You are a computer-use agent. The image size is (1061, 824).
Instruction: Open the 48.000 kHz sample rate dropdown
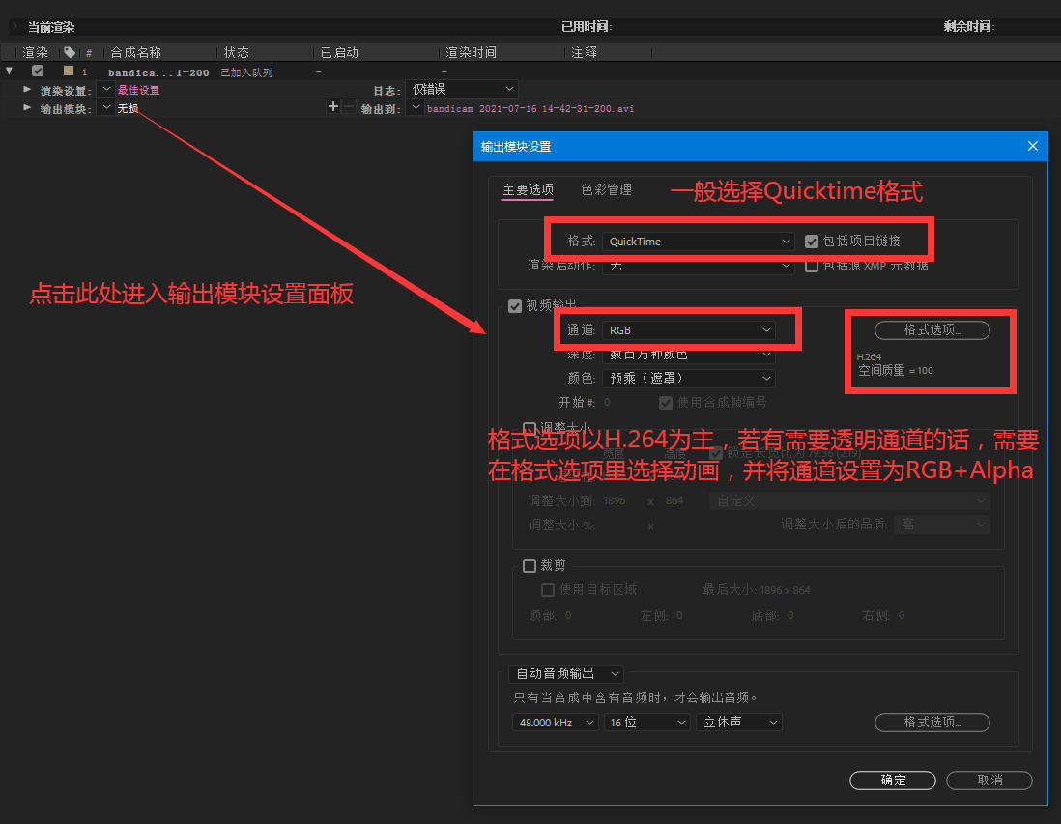[555, 723]
